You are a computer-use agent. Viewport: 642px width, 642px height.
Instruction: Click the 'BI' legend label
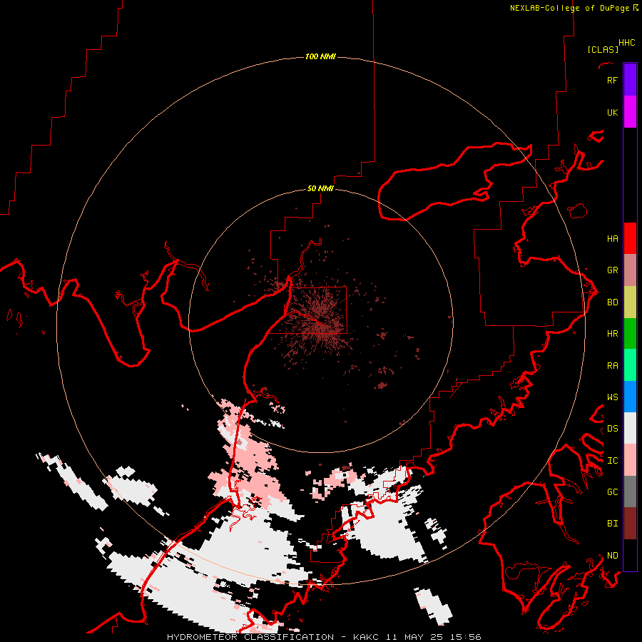pos(612,524)
